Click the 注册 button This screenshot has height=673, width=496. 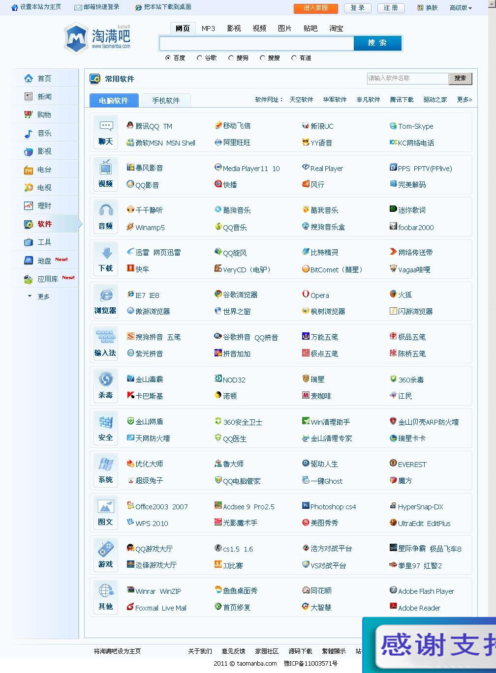pos(391,8)
